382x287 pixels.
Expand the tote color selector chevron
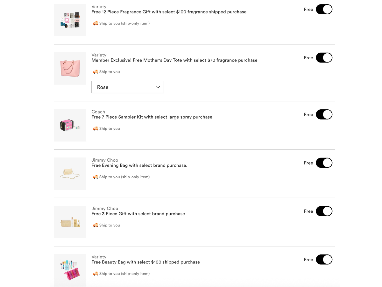[158, 87]
